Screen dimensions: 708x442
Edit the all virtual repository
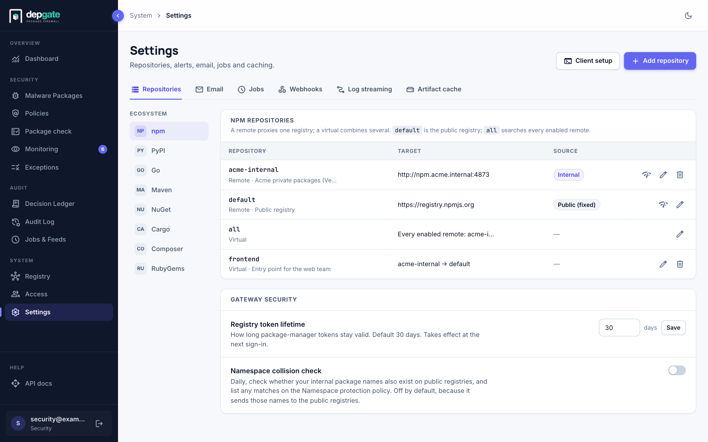tap(680, 234)
